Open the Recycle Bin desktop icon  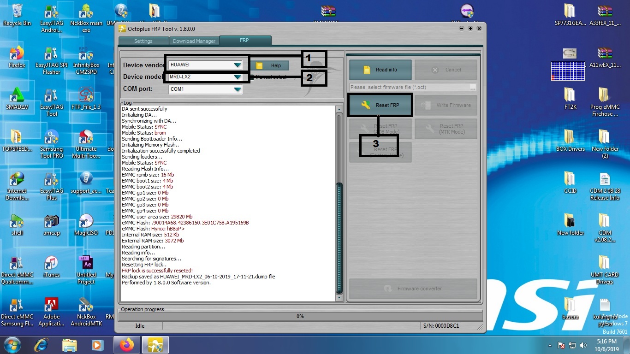click(x=17, y=15)
